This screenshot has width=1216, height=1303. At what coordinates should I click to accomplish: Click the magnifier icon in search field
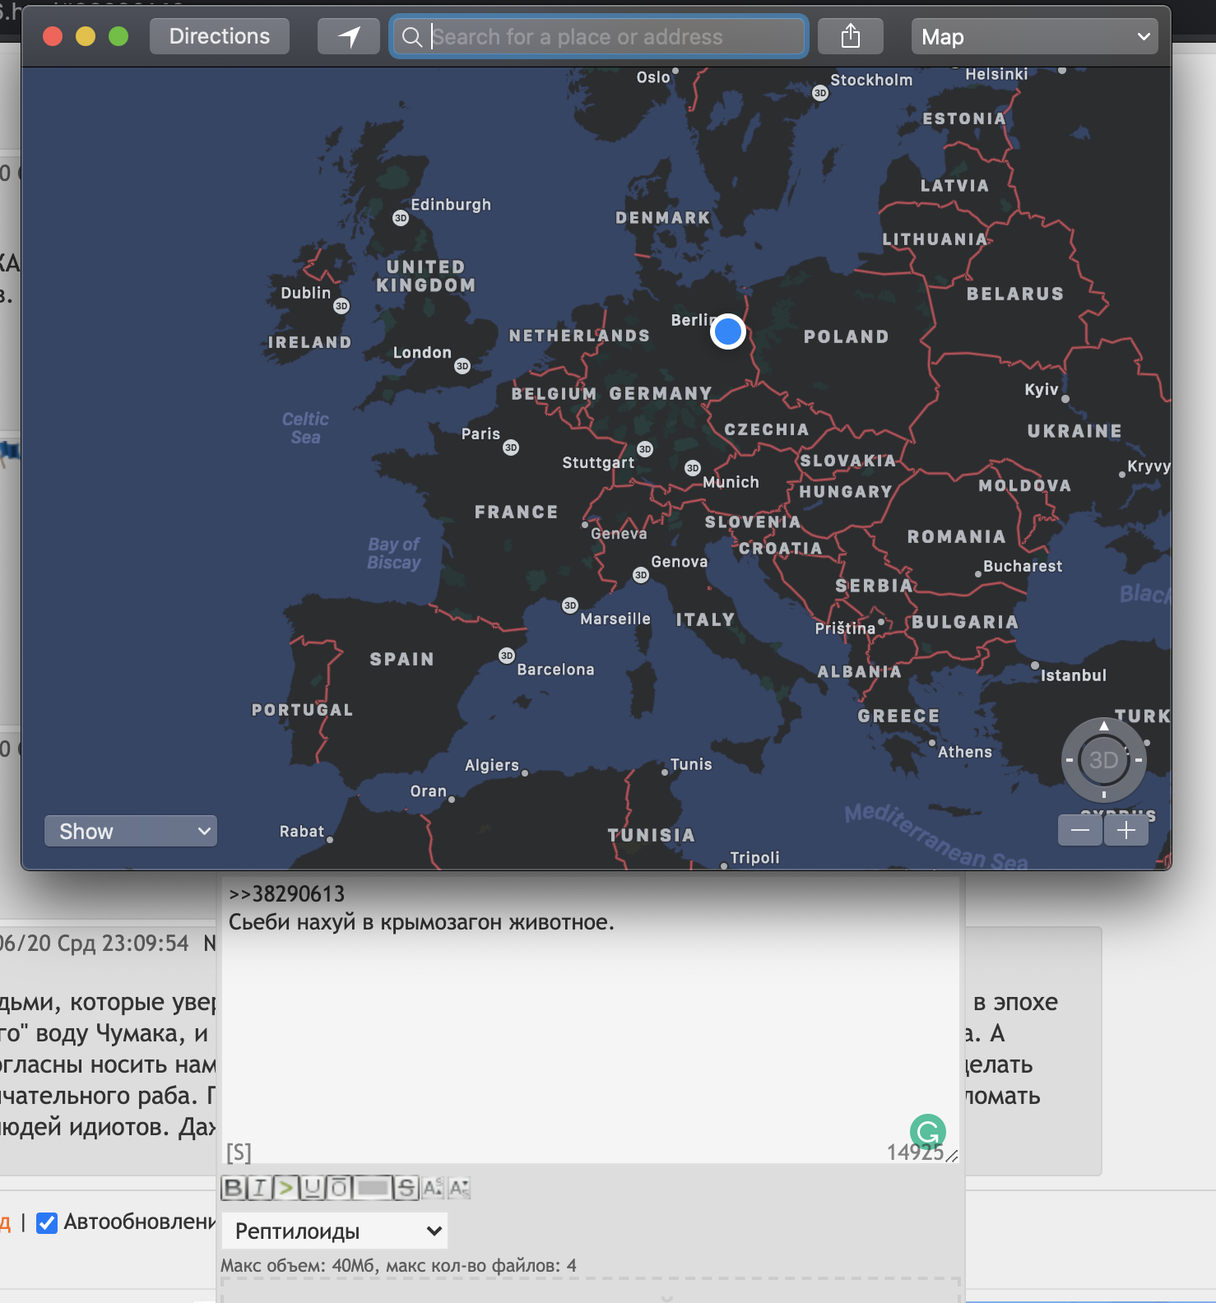click(412, 37)
